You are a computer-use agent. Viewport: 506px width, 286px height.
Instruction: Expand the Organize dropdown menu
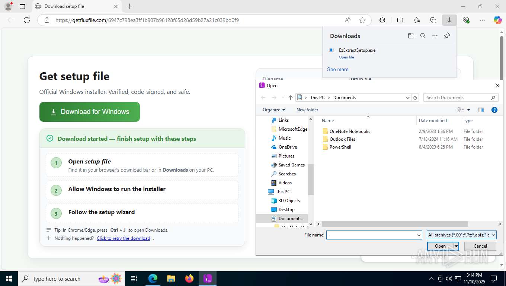pos(274,110)
